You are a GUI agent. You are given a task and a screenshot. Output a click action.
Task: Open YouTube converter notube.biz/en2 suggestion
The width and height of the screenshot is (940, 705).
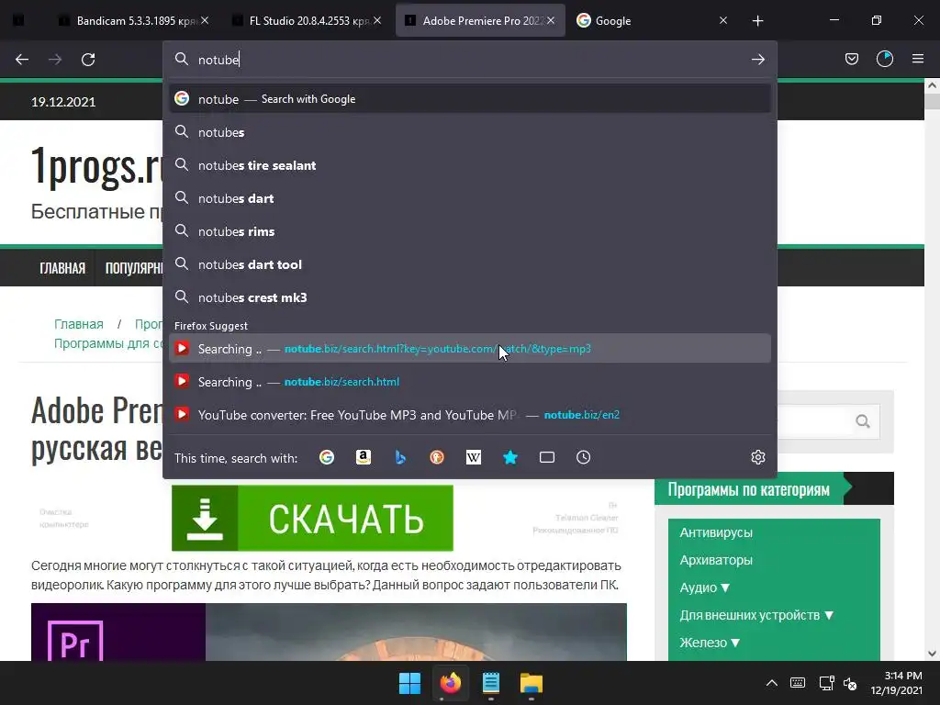point(470,414)
